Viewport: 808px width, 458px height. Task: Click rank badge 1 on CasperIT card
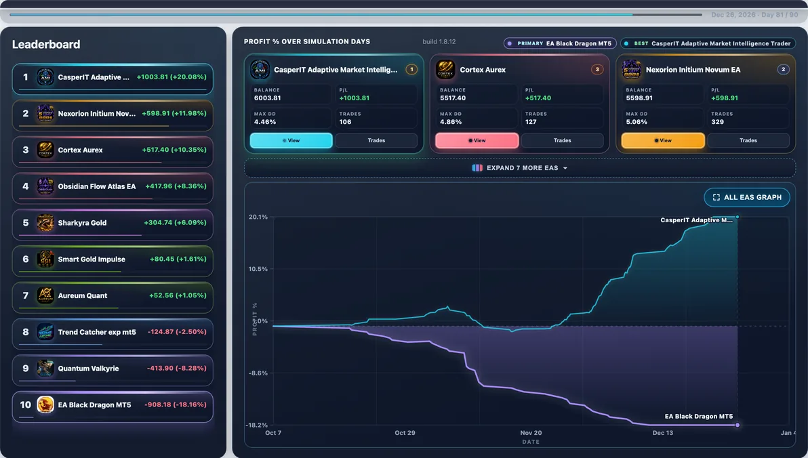411,70
